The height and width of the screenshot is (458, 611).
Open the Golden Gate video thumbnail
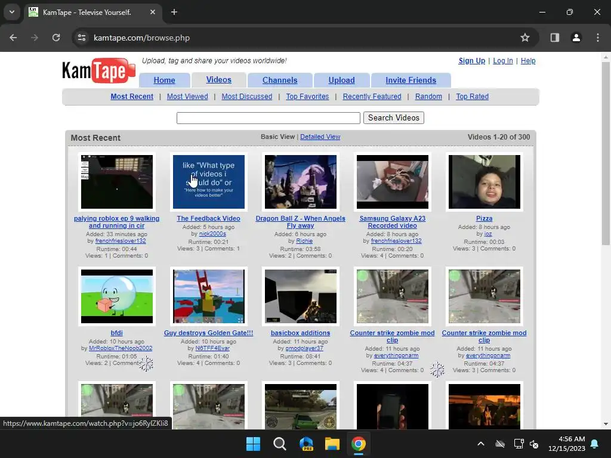(209, 296)
